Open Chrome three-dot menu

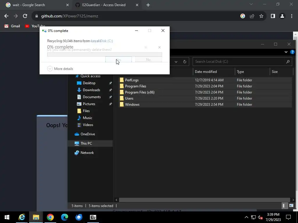(x=292, y=16)
